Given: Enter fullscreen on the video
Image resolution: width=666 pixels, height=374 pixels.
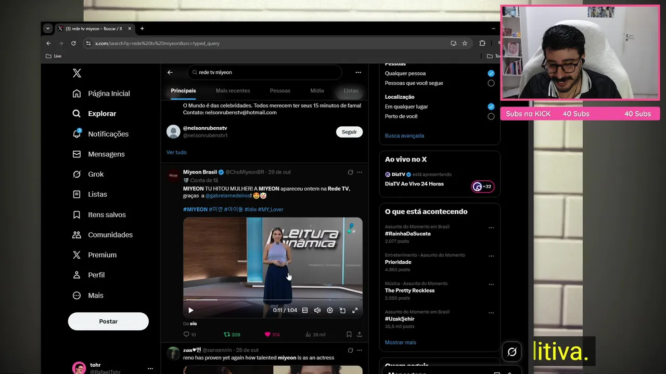Looking at the screenshot, I should [355, 310].
